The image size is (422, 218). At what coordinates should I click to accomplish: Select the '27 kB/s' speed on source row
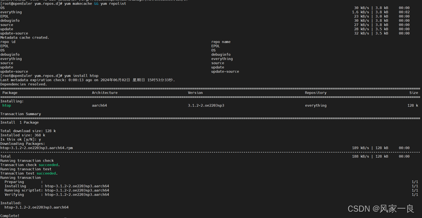point(361,25)
